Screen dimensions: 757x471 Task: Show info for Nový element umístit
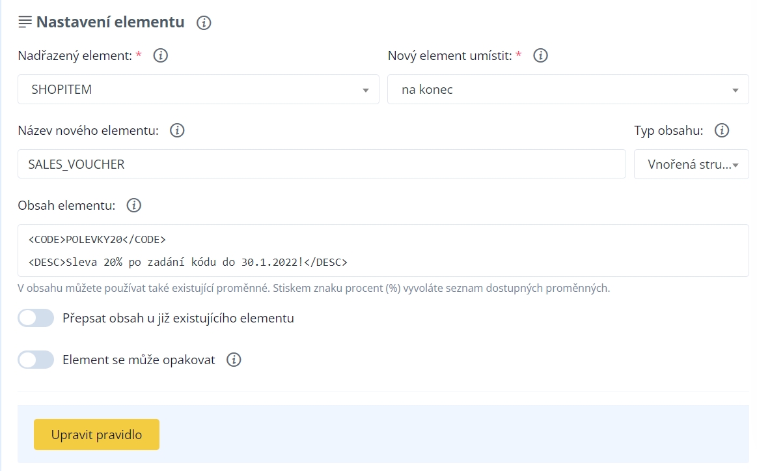540,56
